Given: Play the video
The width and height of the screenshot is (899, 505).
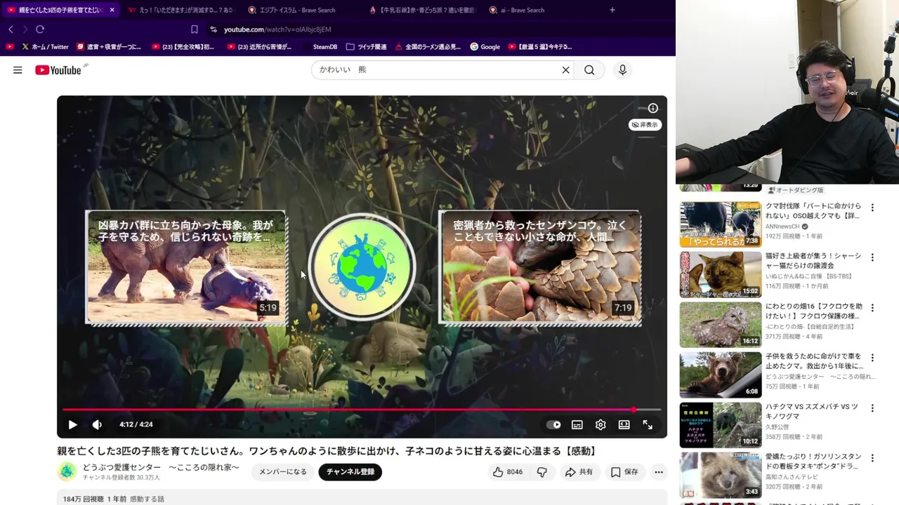Looking at the screenshot, I should pos(72,424).
